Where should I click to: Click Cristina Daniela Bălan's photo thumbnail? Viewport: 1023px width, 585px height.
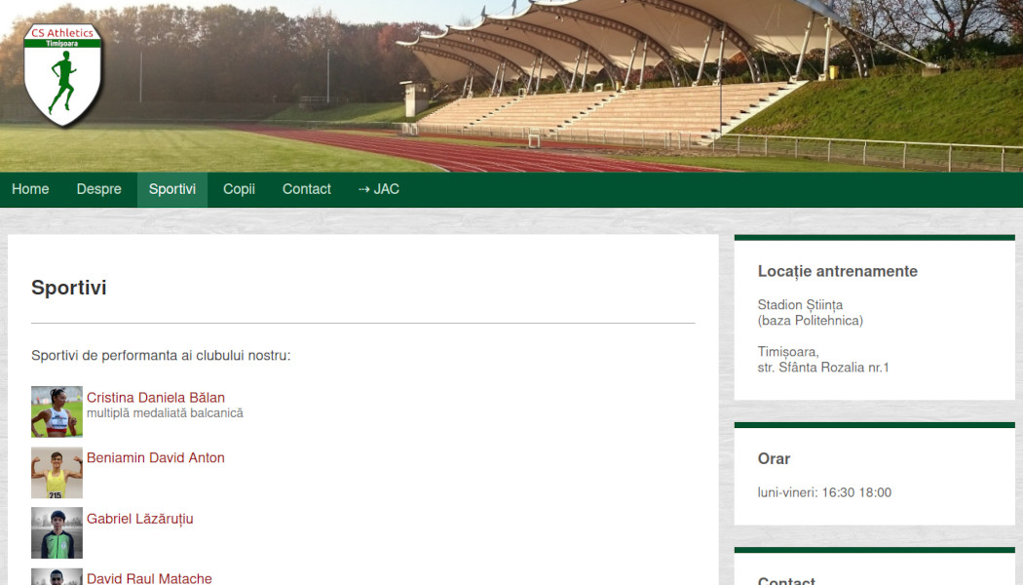click(57, 411)
